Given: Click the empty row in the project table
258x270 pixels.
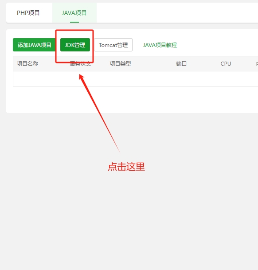Looking at the screenshot, I should (136, 78).
